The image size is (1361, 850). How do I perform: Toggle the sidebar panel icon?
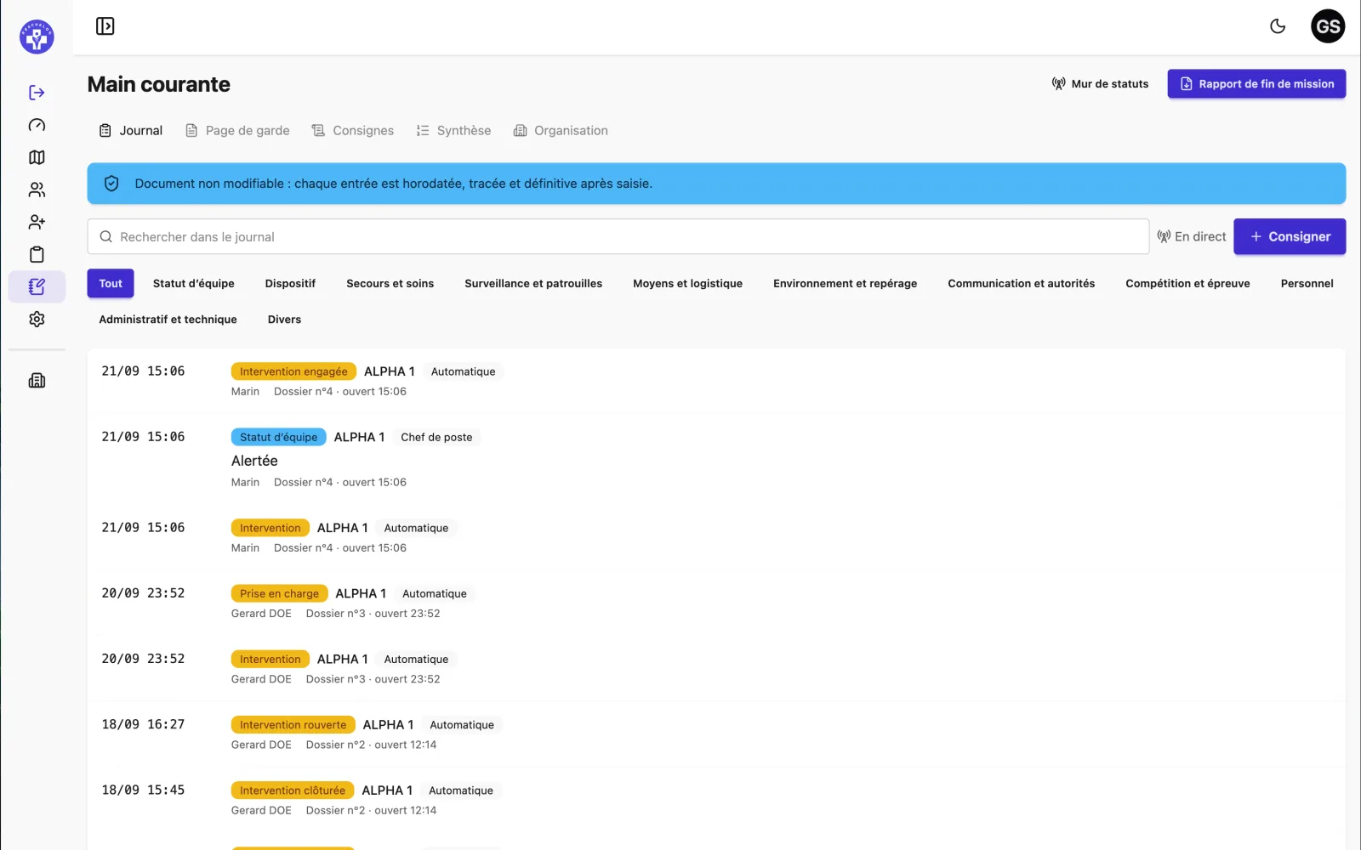[x=105, y=26]
